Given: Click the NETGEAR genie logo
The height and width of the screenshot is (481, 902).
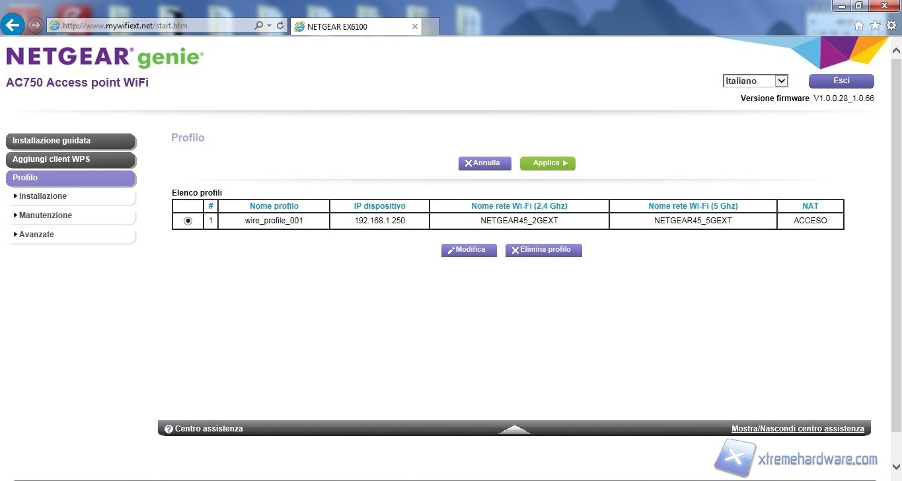Looking at the screenshot, I should pos(104,57).
